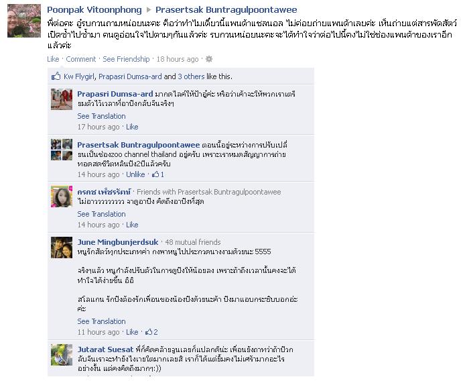Viewport: 465px width, 385px height.
Task: Unlike Prasertsak's comment
Action: [x=135, y=174]
